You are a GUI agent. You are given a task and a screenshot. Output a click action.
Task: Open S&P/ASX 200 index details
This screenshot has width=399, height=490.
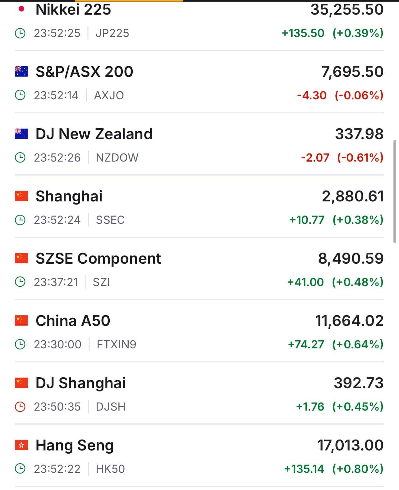point(84,72)
